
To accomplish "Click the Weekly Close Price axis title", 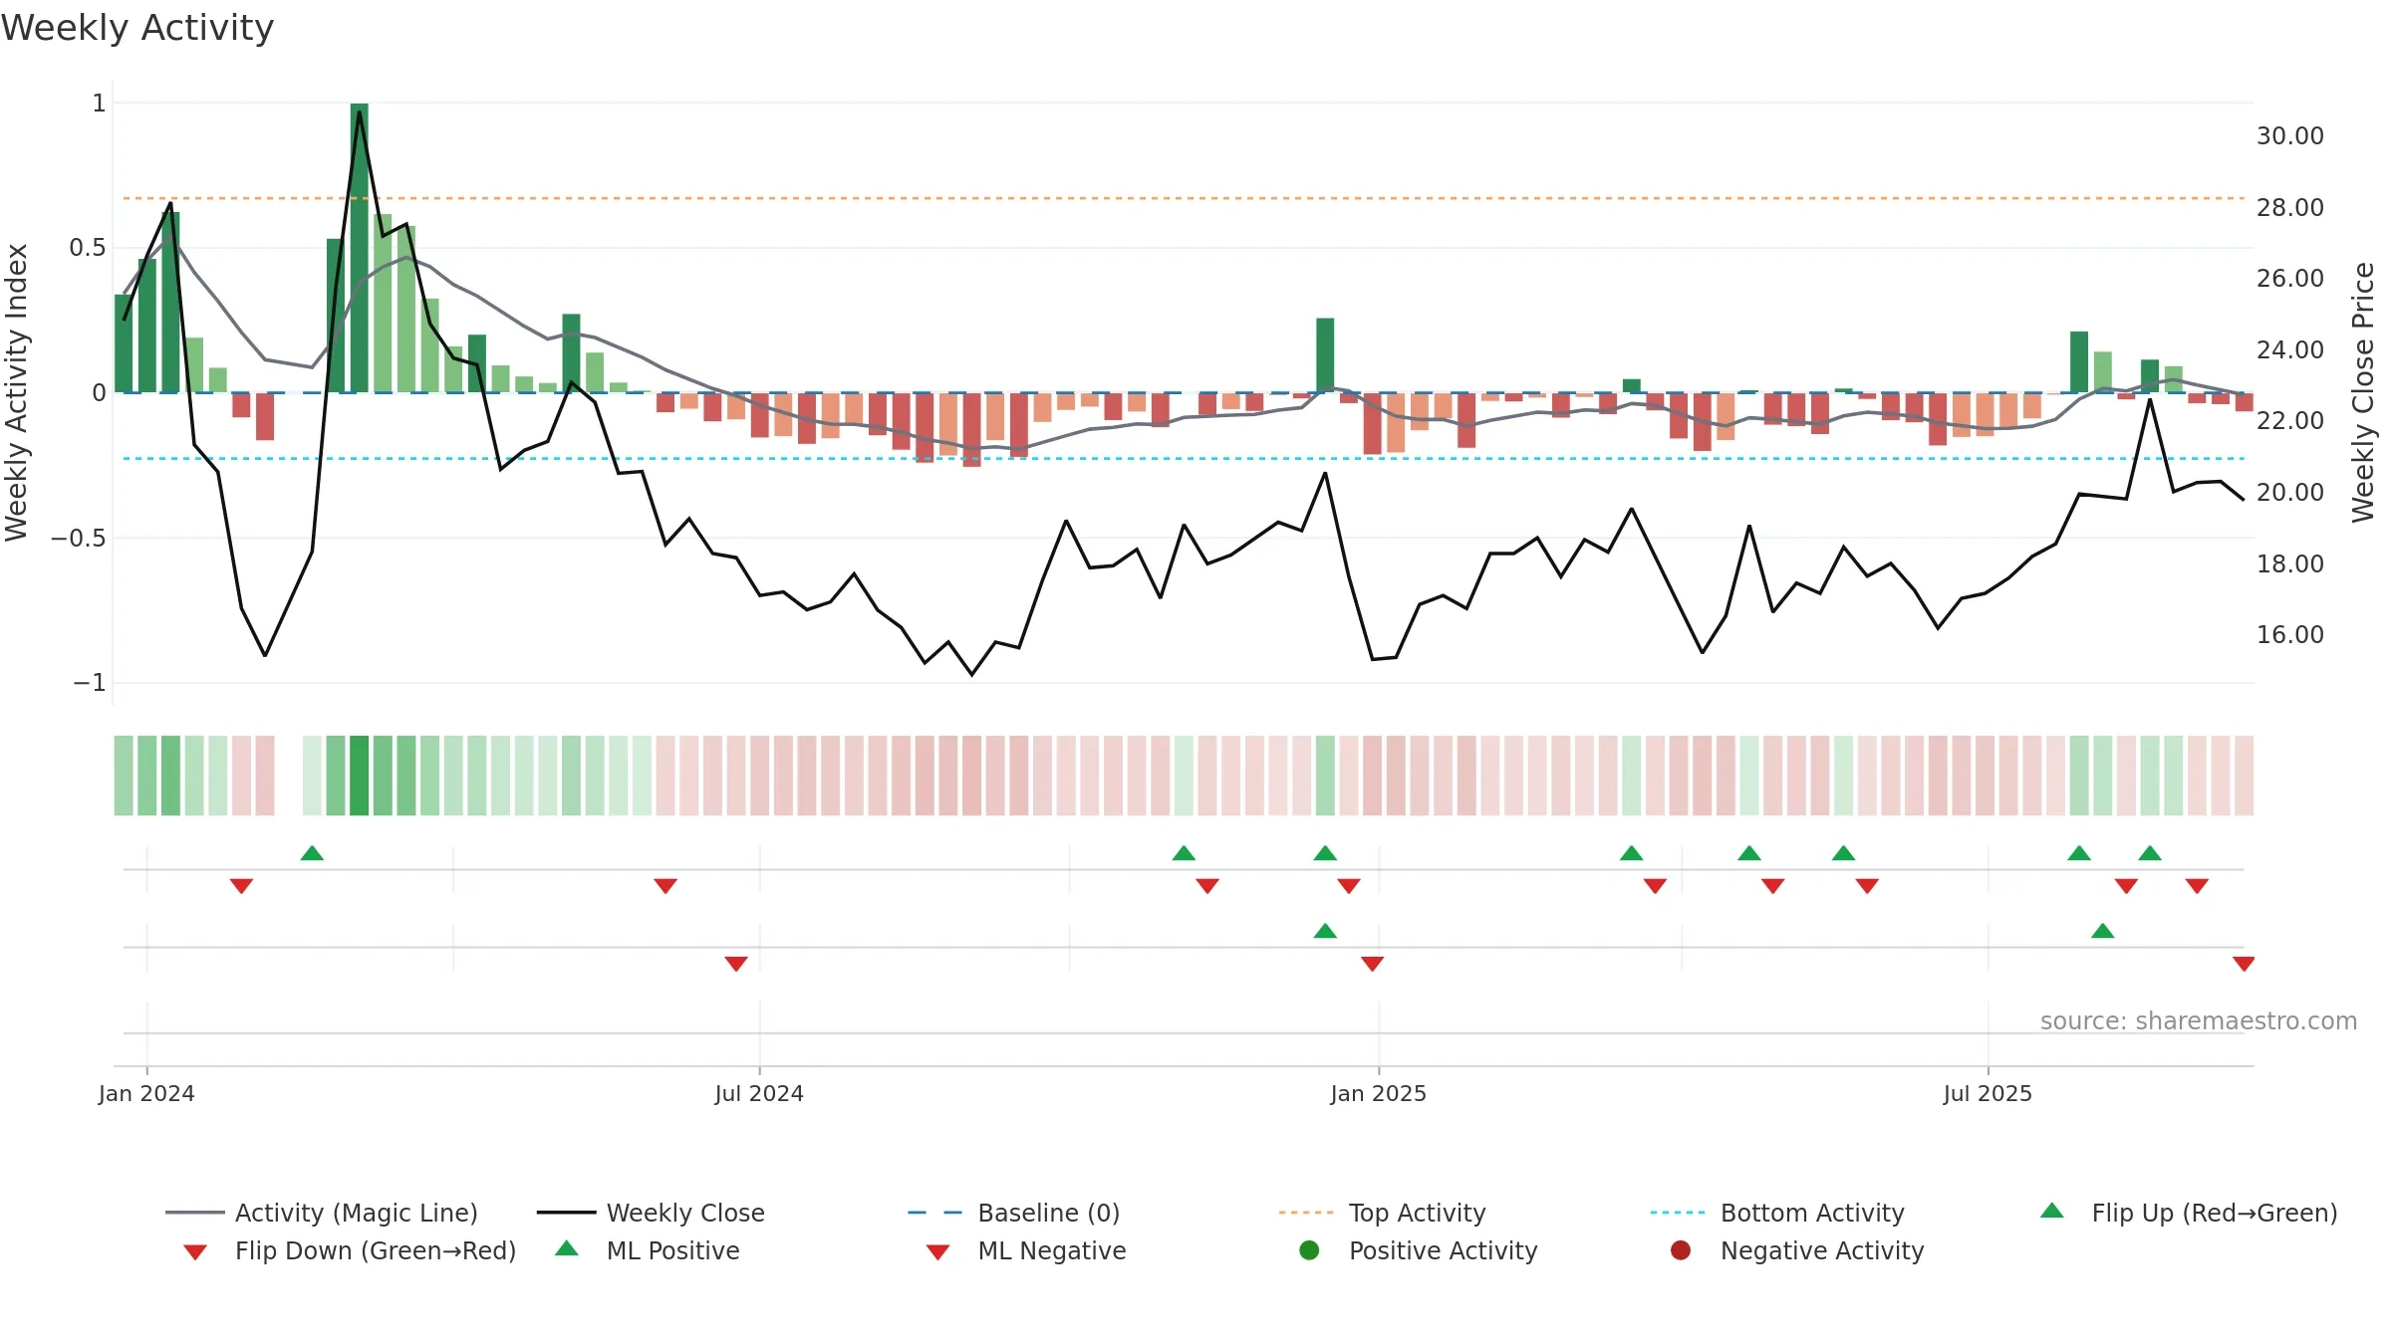I will (2363, 392).
